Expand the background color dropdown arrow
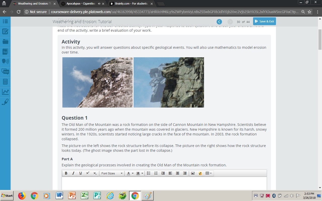This screenshot has height=201, width=322. [142, 173]
